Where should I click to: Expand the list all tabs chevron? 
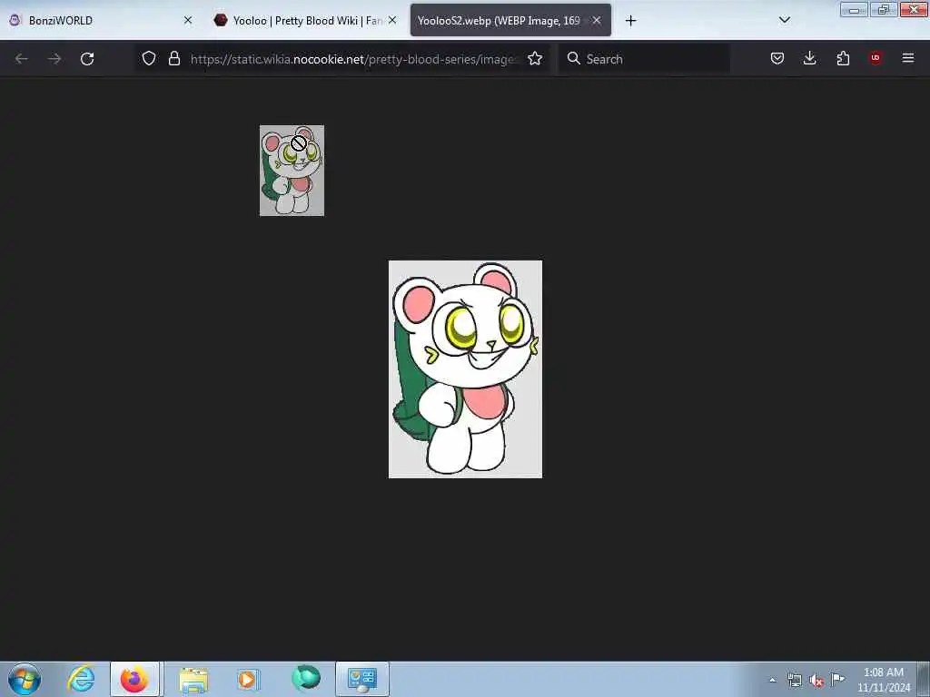[x=784, y=20]
